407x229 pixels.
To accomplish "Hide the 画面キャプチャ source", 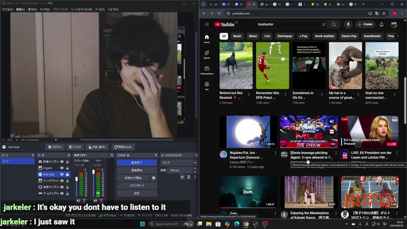I will point(62,187).
